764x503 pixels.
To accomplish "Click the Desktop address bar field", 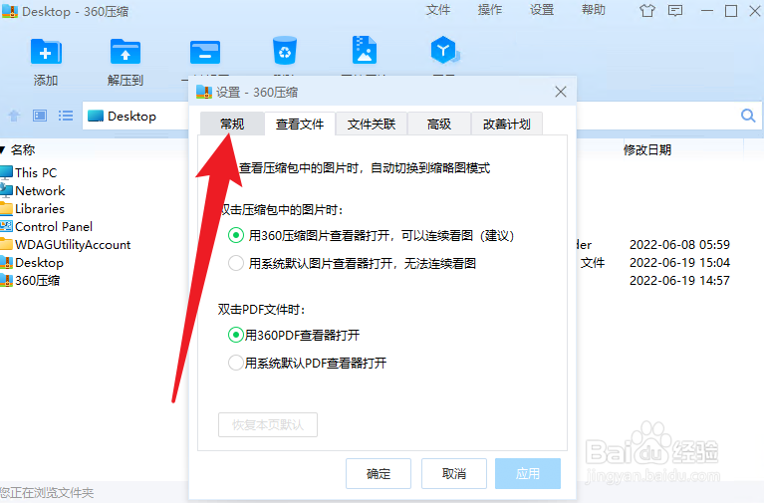I will 135,116.
